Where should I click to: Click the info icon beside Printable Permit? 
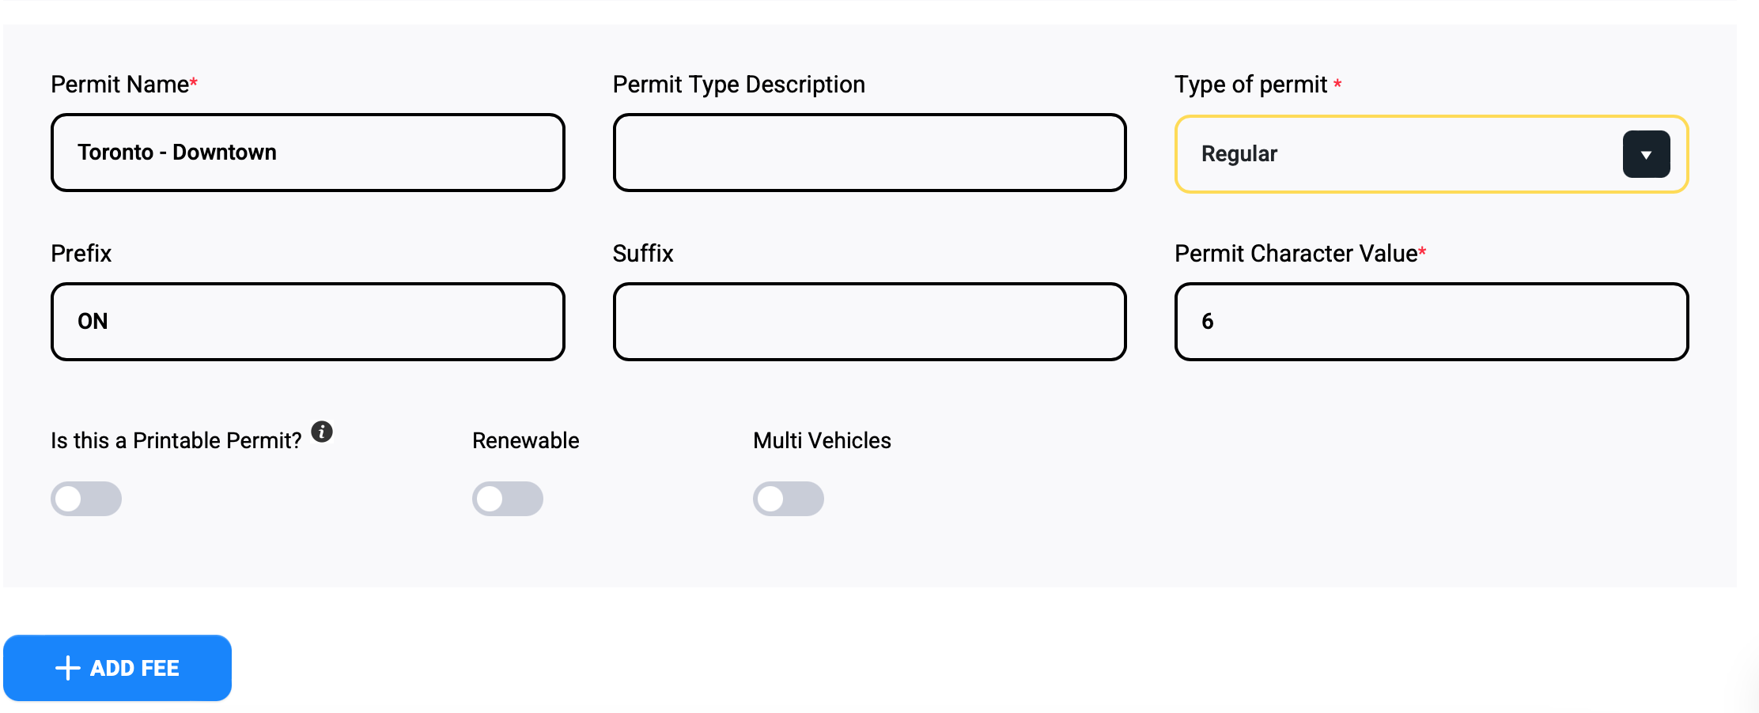point(322,432)
